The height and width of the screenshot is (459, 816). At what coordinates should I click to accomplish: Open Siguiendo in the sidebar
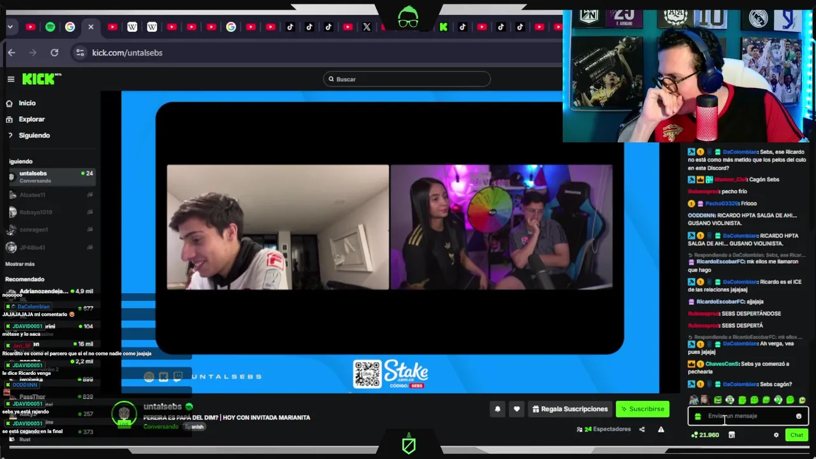click(34, 135)
